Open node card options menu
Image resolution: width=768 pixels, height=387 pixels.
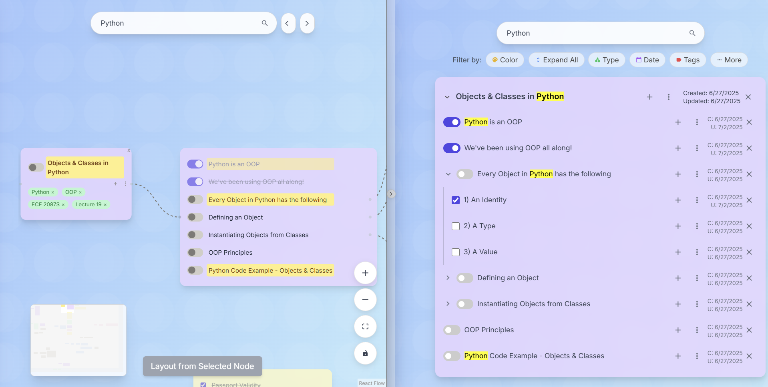pos(125,184)
